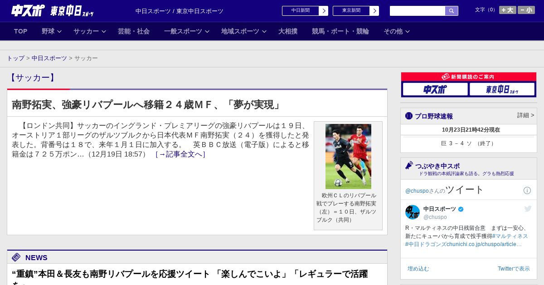
Task: Open chunichi.co.jp/chuspo/article link in tweet
Action: tap(484, 244)
